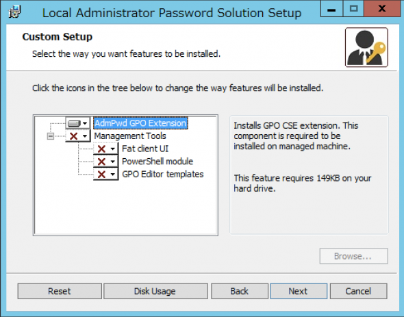404x317 pixels.
Task: Open dropdown arrow for AdmPwd GPO Extension
Action: [85, 123]
